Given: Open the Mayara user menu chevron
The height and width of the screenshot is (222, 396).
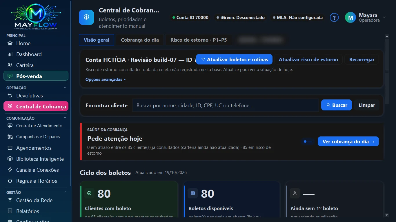Looking at the screenshot, I should pyautogui.click(x=384, y=18).
